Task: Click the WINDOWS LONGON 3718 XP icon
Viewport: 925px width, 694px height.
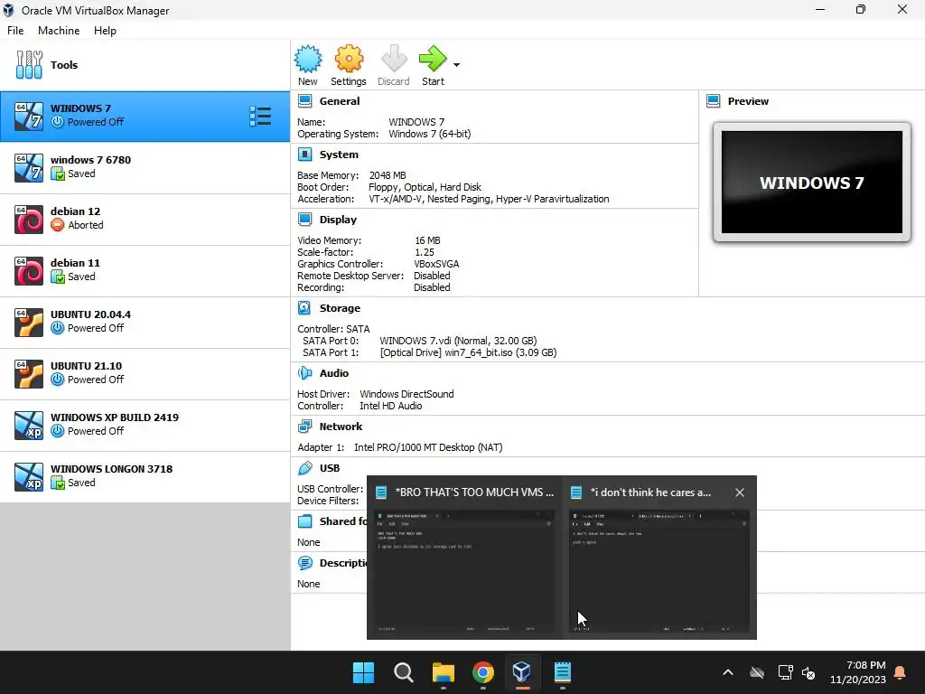Action: [x=29, y=477]
